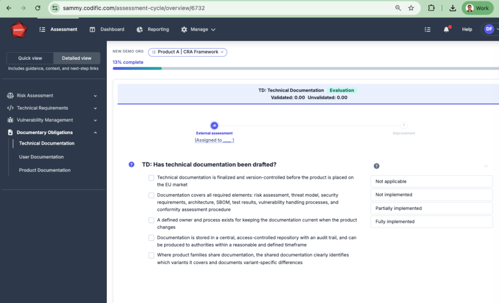This screenshot has height=303, width=499.
Task: Open the notifications bell
Action: (446, 29)
